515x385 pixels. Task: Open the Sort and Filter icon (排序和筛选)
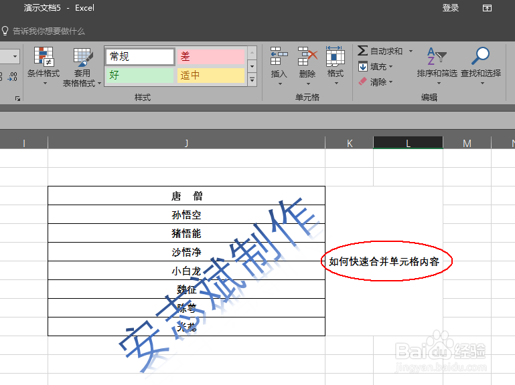[x=437, y=56]
